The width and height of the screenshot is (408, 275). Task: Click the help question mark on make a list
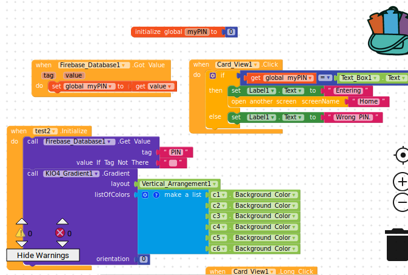pos(156,195)
